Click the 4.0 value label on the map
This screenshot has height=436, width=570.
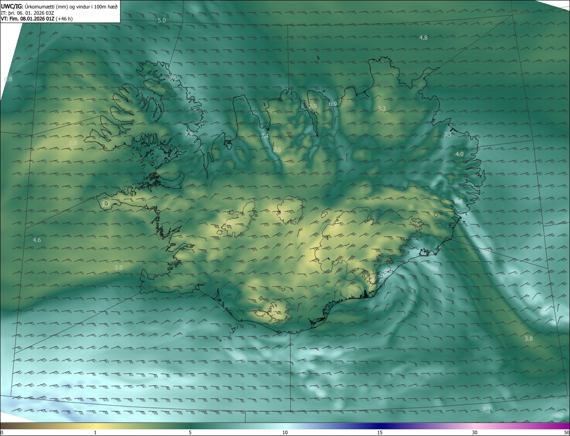tap(459, 154)
